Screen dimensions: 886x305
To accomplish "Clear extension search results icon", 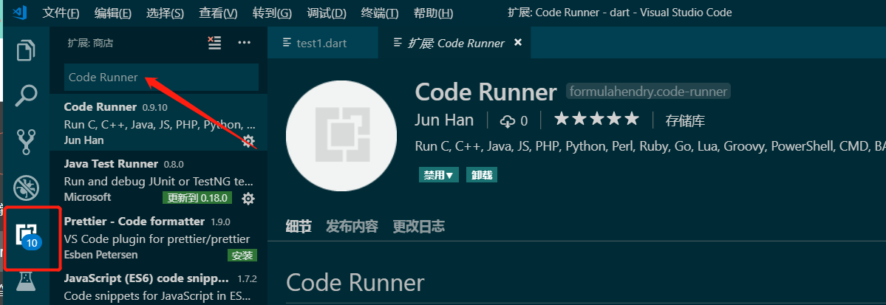I will tap(214, 43).
